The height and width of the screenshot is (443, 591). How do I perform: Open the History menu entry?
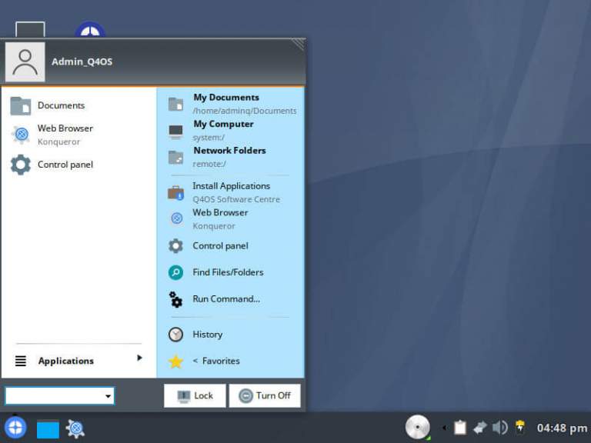(230, 334)
